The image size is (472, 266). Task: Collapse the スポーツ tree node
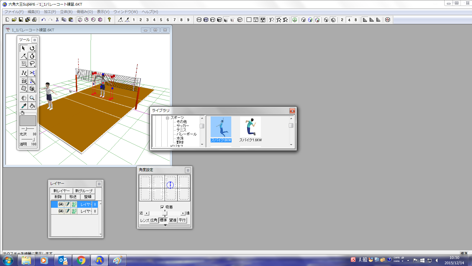167,118
